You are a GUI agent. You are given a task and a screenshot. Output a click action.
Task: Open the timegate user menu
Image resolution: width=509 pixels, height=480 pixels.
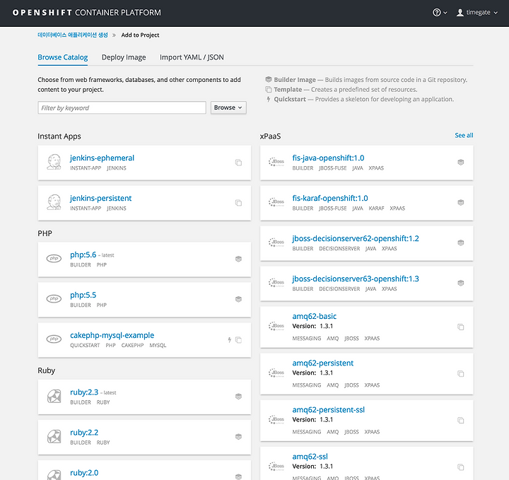click(x=477, y=12)
